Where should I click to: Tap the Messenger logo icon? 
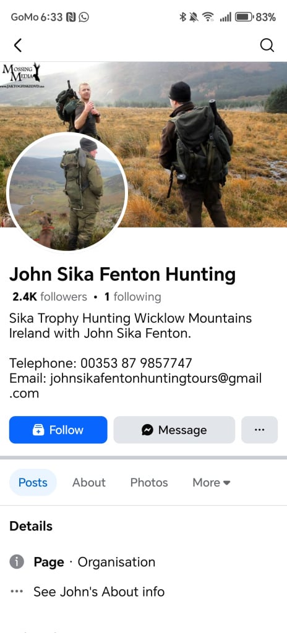(147, 430)
